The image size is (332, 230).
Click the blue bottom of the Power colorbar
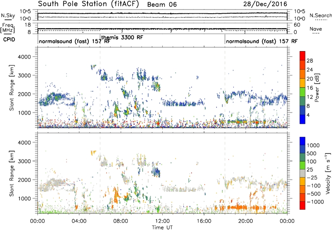pyautogui.click(x=303, y=119)
